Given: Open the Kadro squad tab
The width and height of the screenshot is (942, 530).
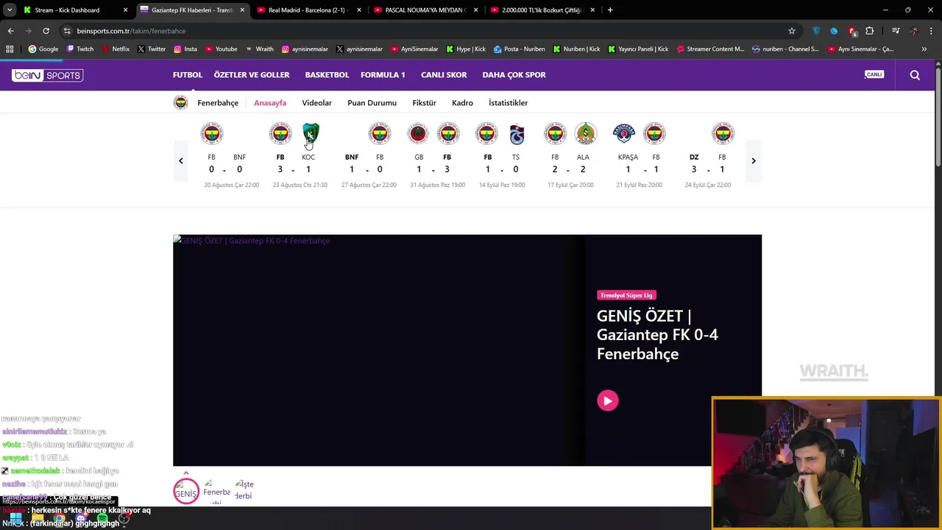Looking at the screenshot, I should [462, 103].
